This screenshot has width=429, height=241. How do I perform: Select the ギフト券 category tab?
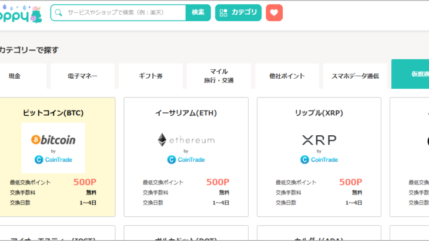[x=150, y=76]
